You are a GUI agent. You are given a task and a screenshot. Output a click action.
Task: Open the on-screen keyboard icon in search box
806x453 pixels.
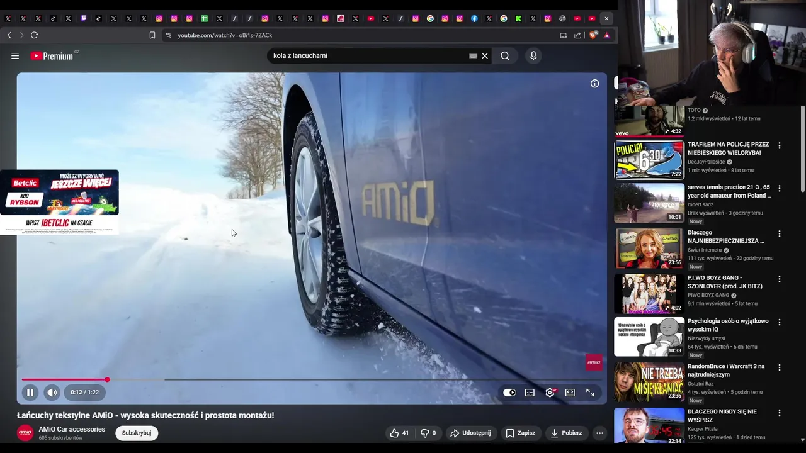click(x=473, y=55)
